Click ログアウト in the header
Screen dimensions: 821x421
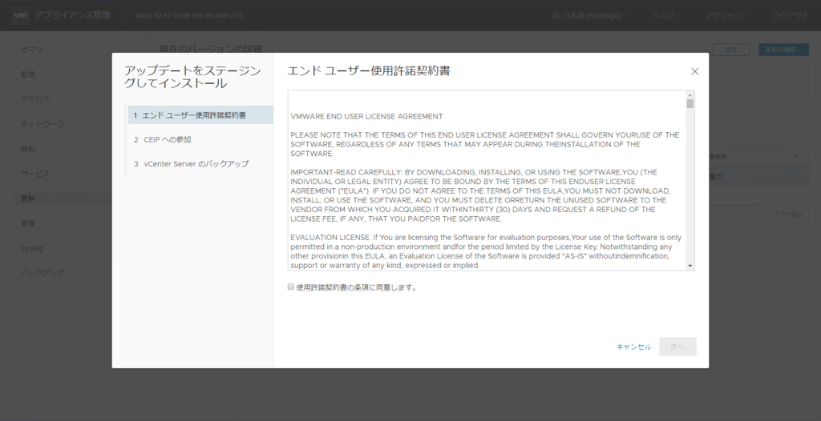(791, 16)
